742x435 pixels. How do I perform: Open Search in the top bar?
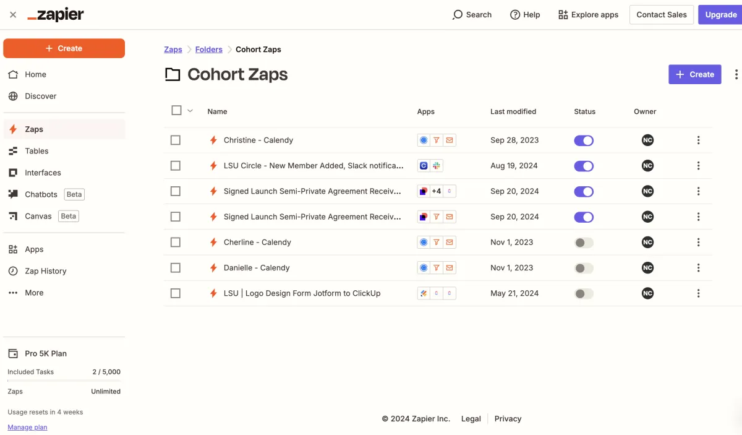[472, 15]
